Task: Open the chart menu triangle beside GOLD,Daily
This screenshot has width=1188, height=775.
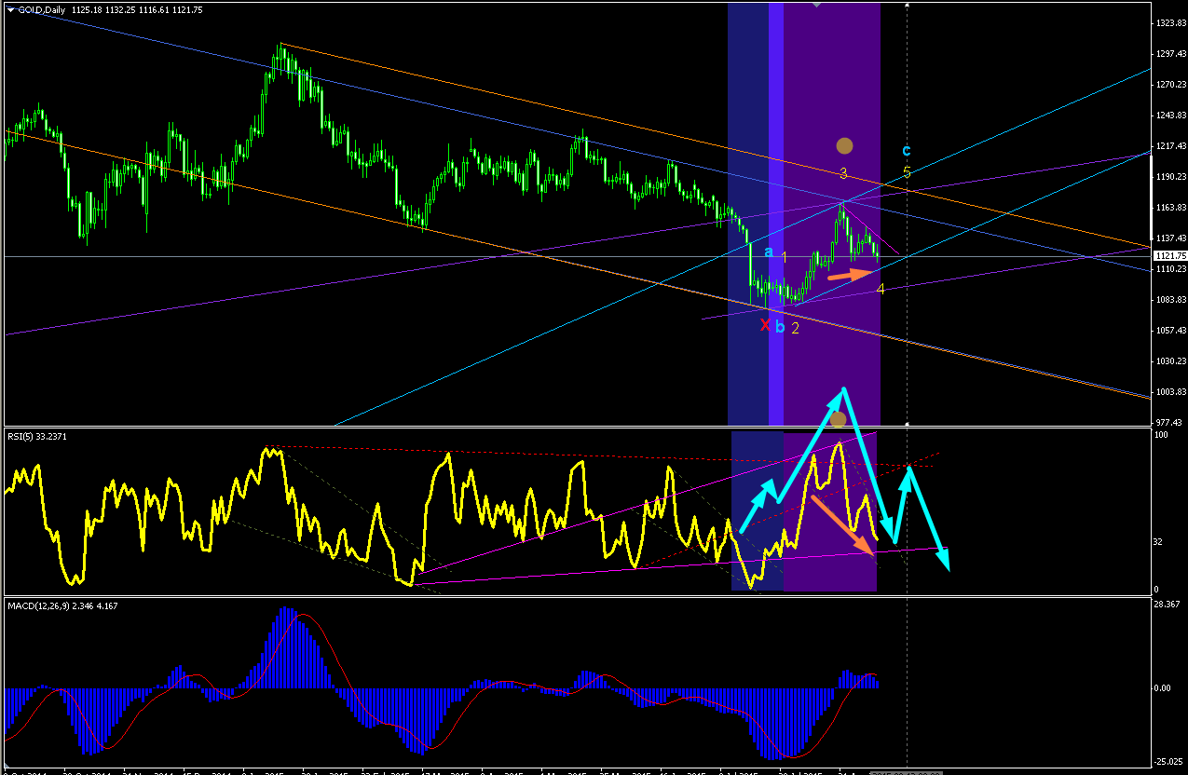Action: pos(11,9)
